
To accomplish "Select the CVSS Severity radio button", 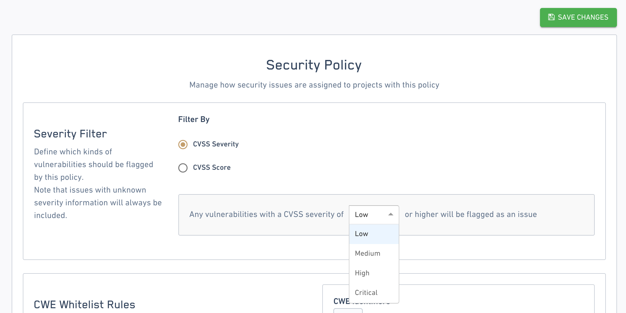I will tap(183, 144).
